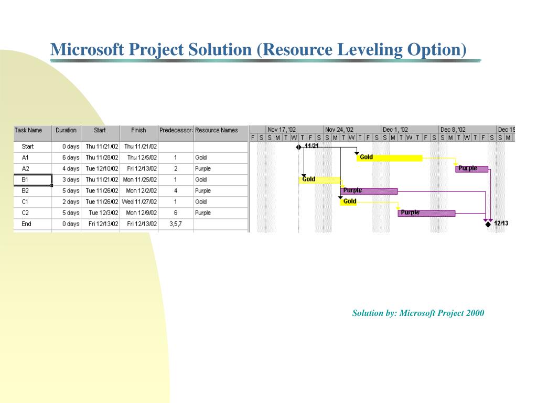Click the '4 days' duration cell
The image size is (537, 403).
[67, 168]
